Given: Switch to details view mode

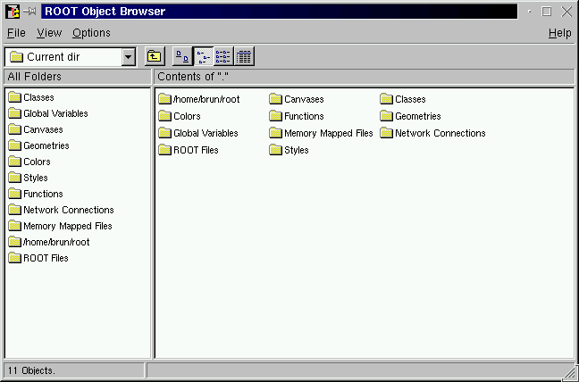Looking at the screenshot, I should (x=244, y=57).
